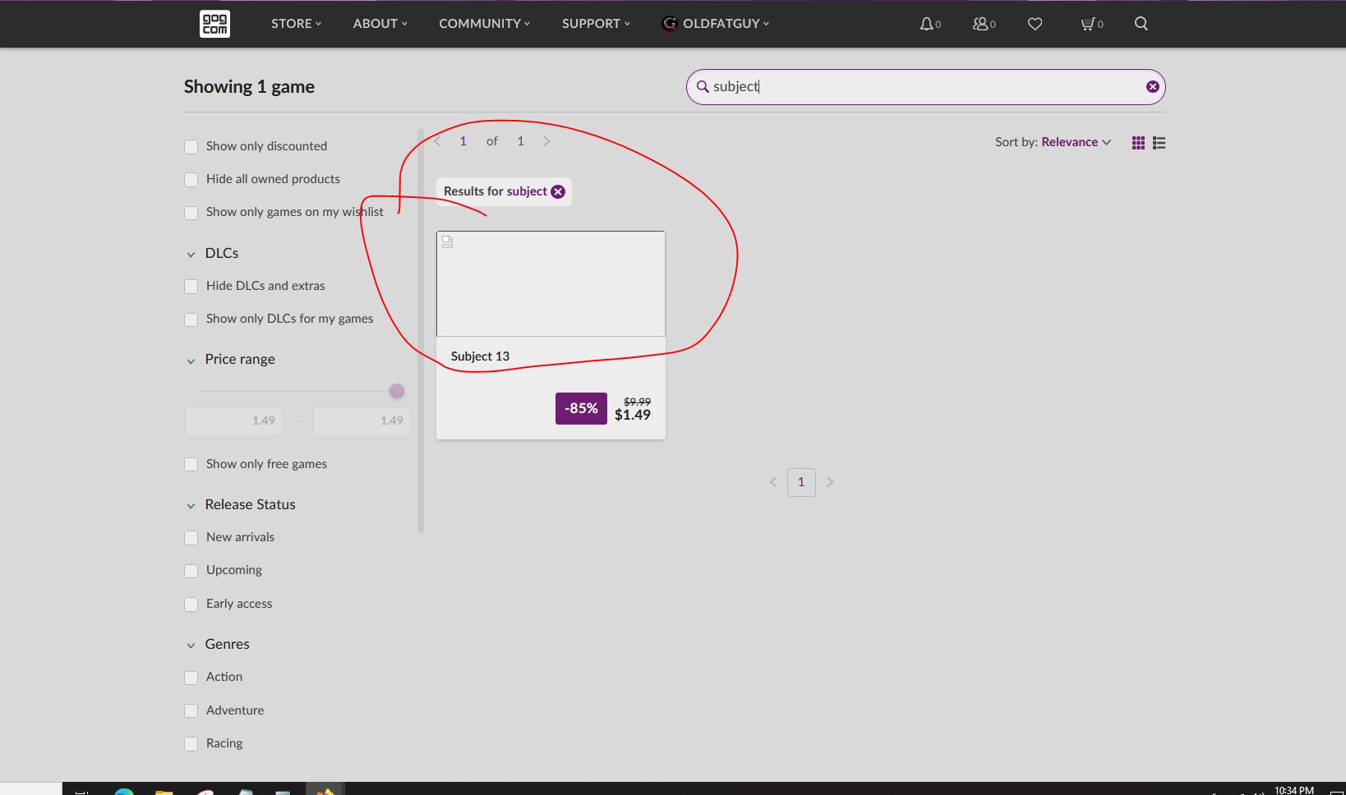Open the 'Sort by: Relevance' dropdown

pyautogui.click(x=1053, y=142)
